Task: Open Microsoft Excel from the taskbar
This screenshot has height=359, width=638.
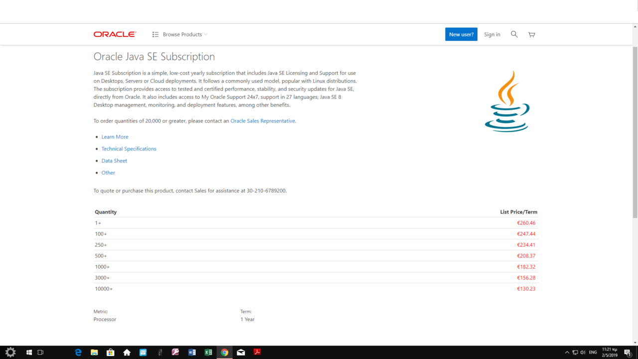Action: (208, 352)
